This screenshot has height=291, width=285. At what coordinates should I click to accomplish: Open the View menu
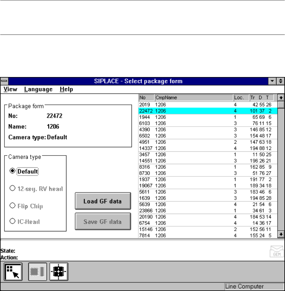10,89
